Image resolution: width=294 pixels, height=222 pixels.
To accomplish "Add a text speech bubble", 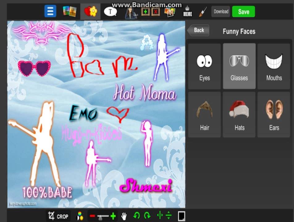I will pyautogui.click(x=111, y=12).
